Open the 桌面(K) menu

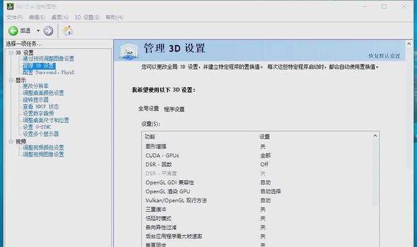[59, 17]
